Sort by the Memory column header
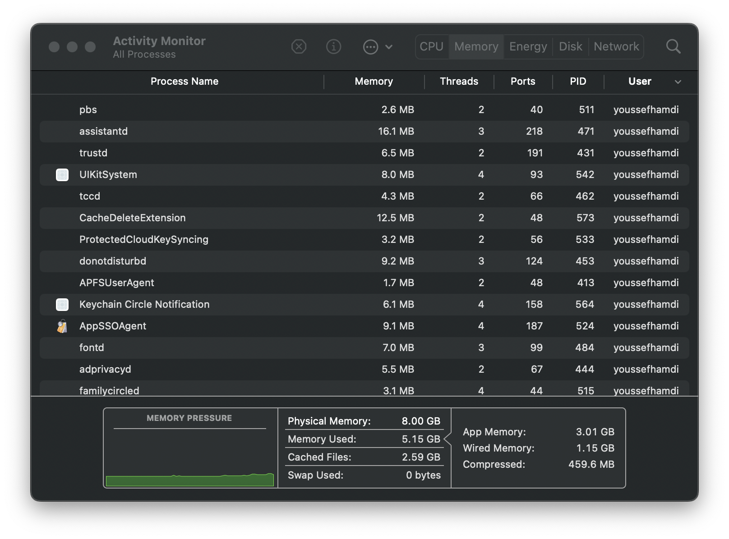This screenshot has height=539, width=729. pos(374,82)
